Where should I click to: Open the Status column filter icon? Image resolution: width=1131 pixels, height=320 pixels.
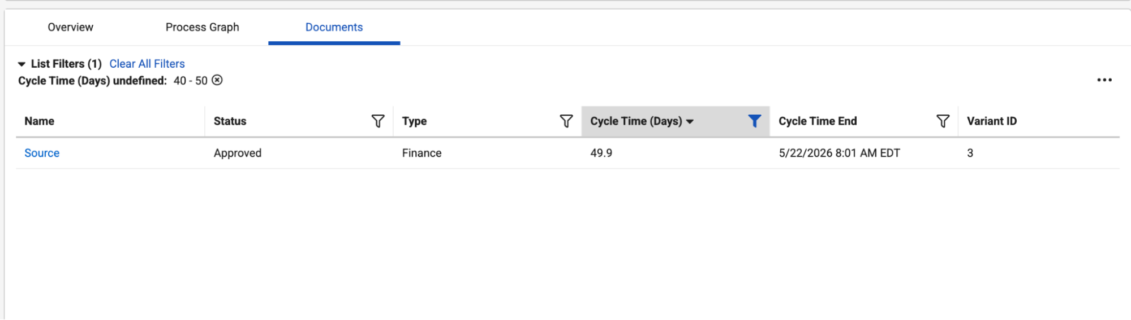378,121
